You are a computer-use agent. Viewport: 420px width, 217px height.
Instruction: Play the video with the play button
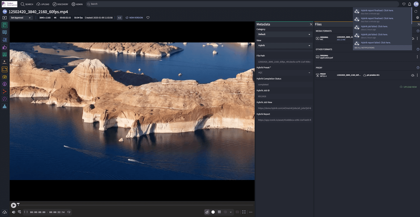(x=13, y=205)
